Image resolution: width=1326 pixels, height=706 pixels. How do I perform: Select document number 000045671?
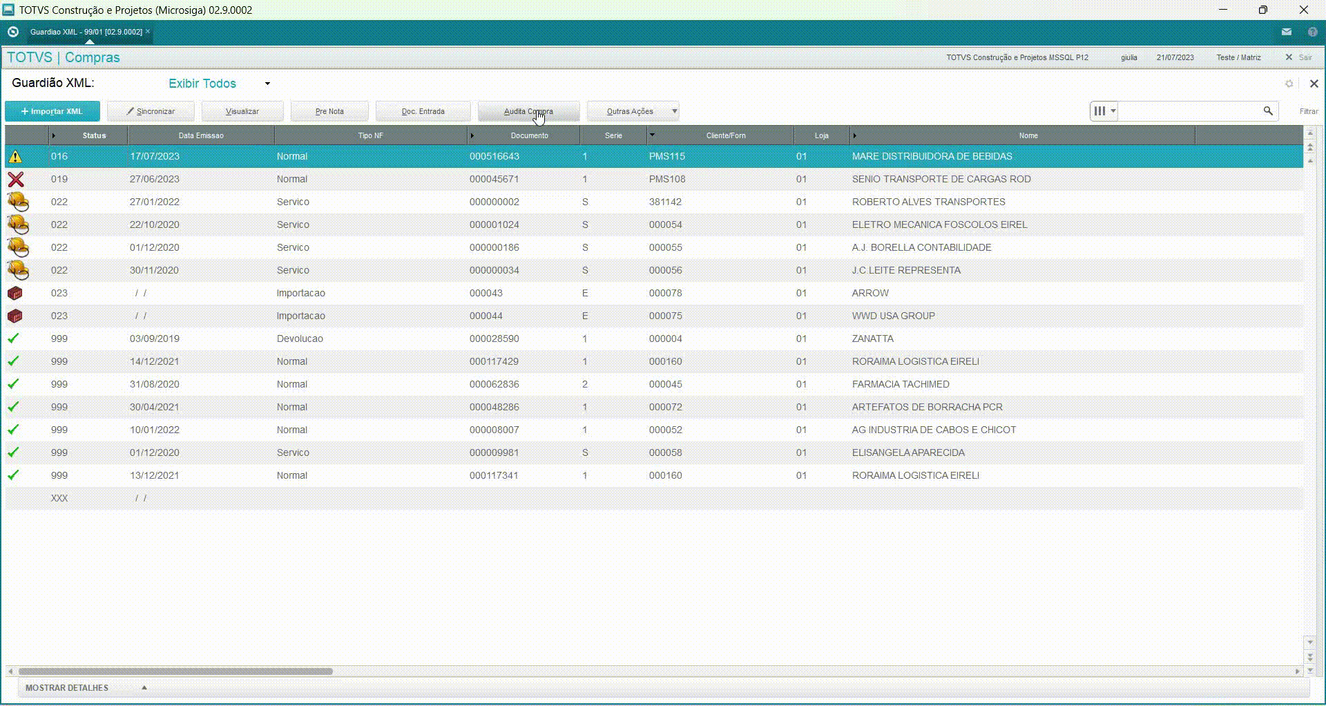(494, 180)
